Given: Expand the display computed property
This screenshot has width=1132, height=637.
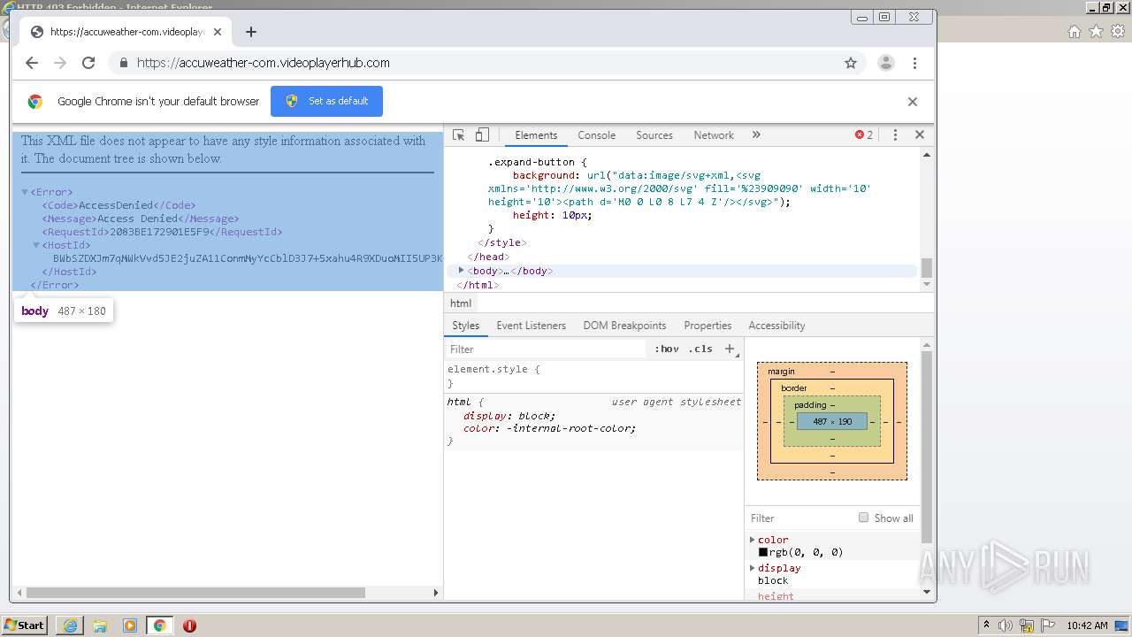Looking at the screenshot, I should (753, 568).
